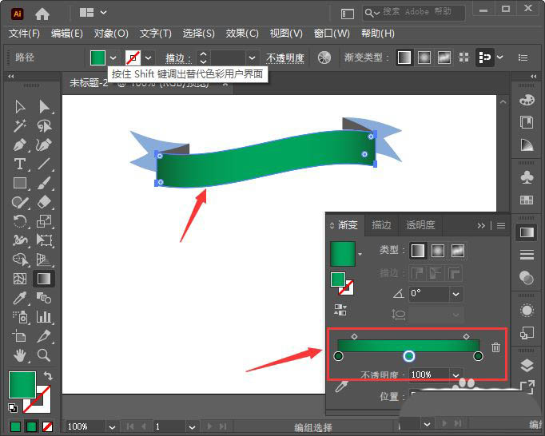This screenshot has width=545, height=436.
Task: Open workspace layout switcher dropdown
Action: click(x=103, y=13)
